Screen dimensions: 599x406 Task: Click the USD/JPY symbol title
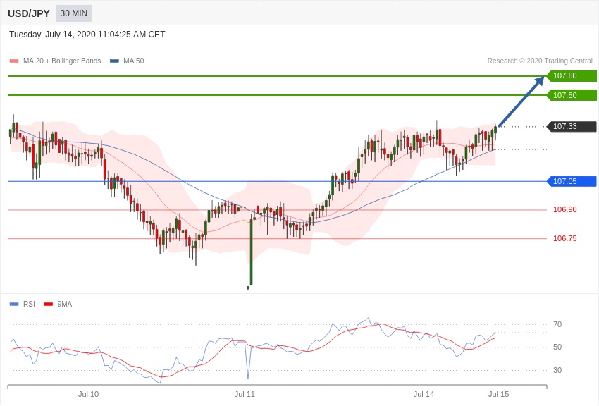point(29,13)
